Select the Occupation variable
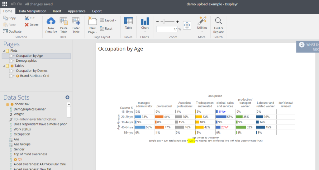Screen dimensions: 319x170 pos(22,134)
